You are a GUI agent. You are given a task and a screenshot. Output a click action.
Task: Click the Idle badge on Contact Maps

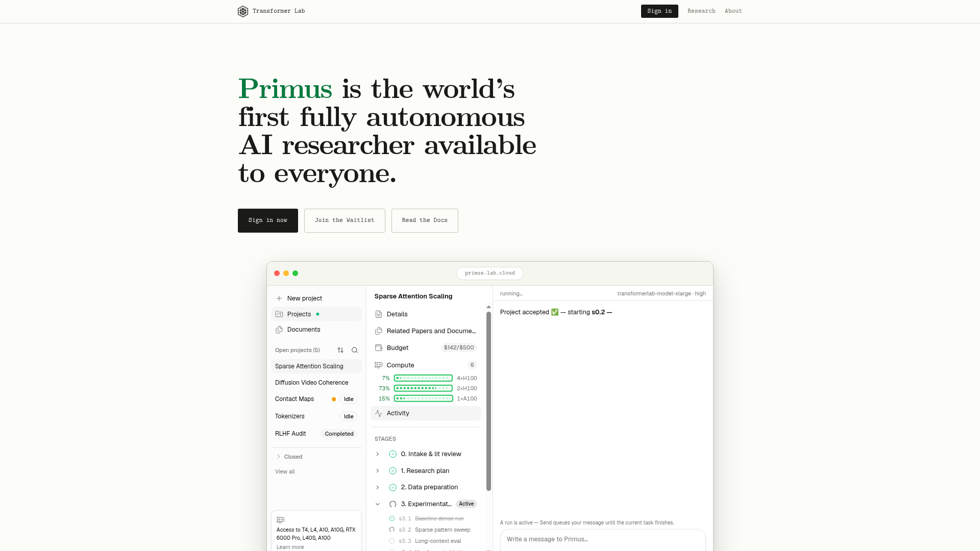349,399
